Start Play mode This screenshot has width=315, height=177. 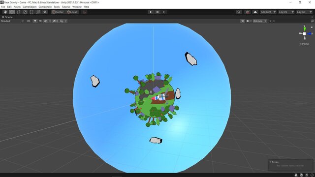[151, 12]
